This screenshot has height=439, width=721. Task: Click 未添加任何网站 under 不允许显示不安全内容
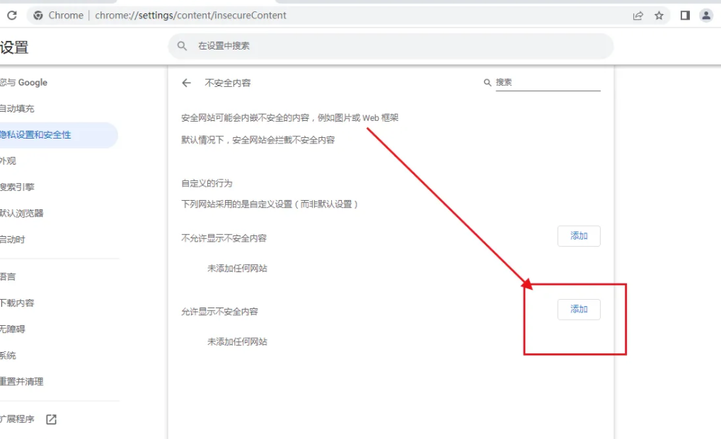tap(237, 268)
